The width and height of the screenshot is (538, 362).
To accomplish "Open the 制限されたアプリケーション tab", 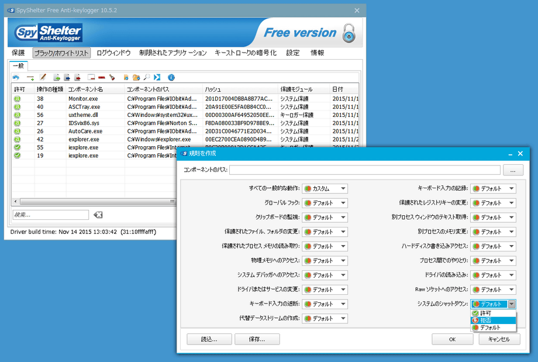I will [x=173, y=53].
